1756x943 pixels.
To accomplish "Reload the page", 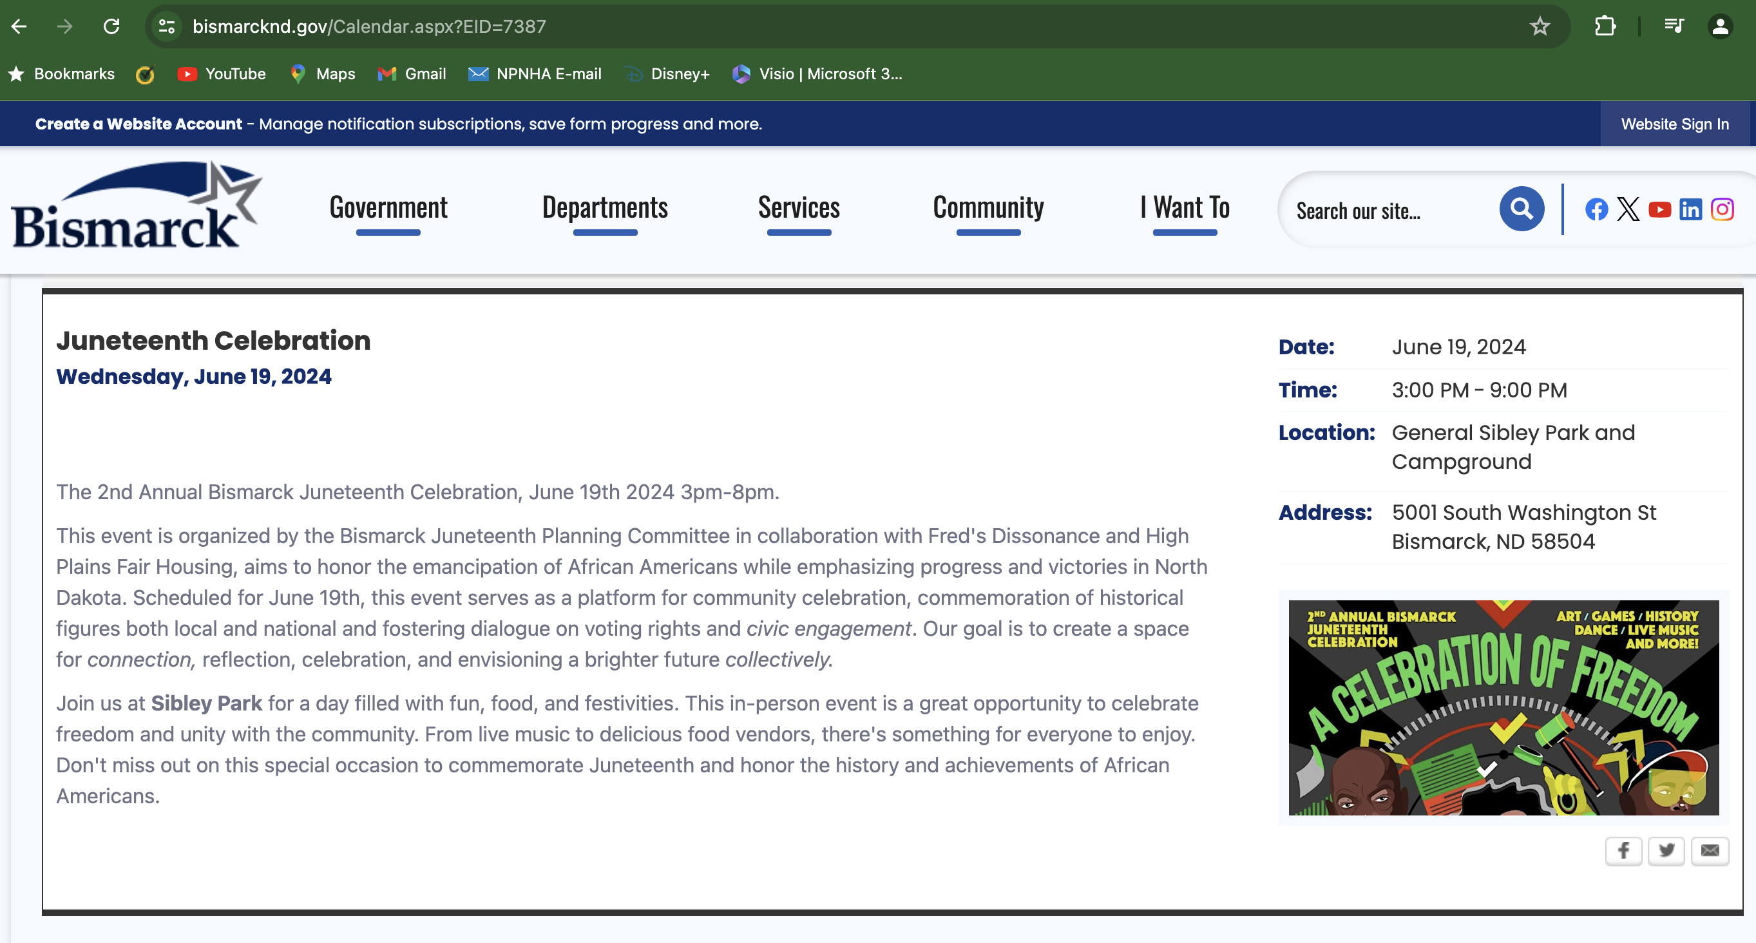I will tap(111, 26).
